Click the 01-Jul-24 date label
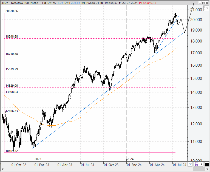210x172 pixels. tap(180, 165)
